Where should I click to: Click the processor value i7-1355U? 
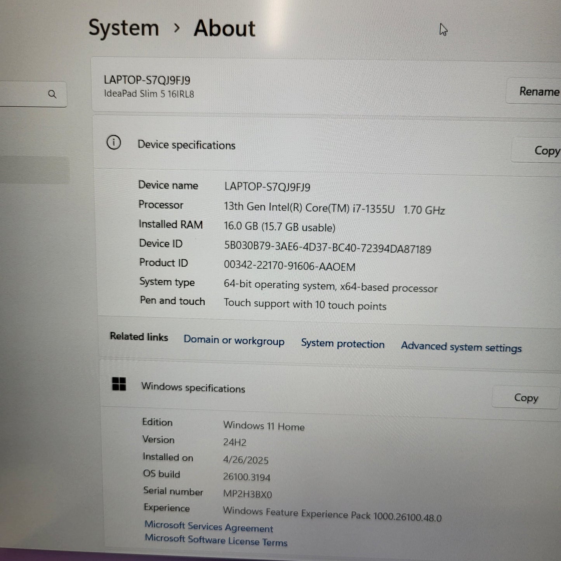coord(334,208)
